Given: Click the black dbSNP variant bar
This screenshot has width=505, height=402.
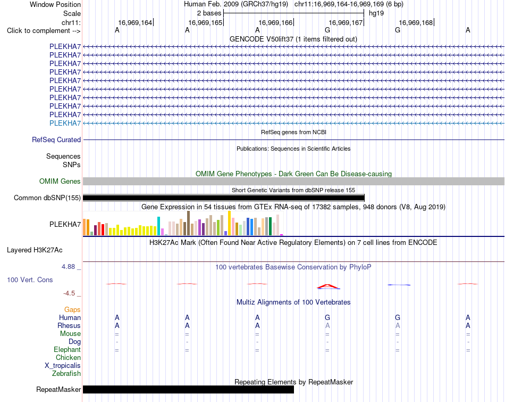Looking at the screenshot, I should point(223,198).
